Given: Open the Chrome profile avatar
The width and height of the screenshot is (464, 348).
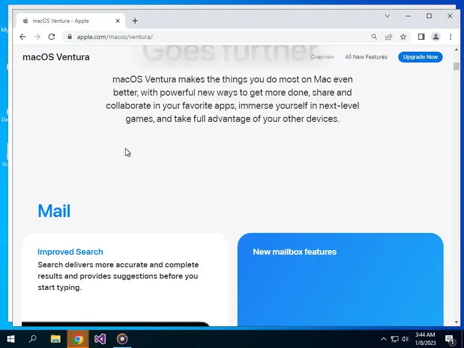Looking at the screenshot, I should point(436,37).
